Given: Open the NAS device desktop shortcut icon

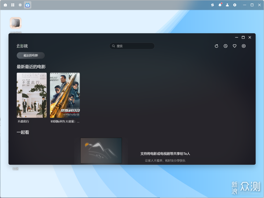Looking at the screenshot, I should 16,23.
